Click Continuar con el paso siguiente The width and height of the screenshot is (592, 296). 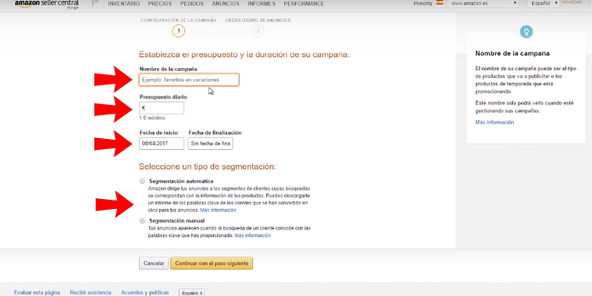[212, 264]
